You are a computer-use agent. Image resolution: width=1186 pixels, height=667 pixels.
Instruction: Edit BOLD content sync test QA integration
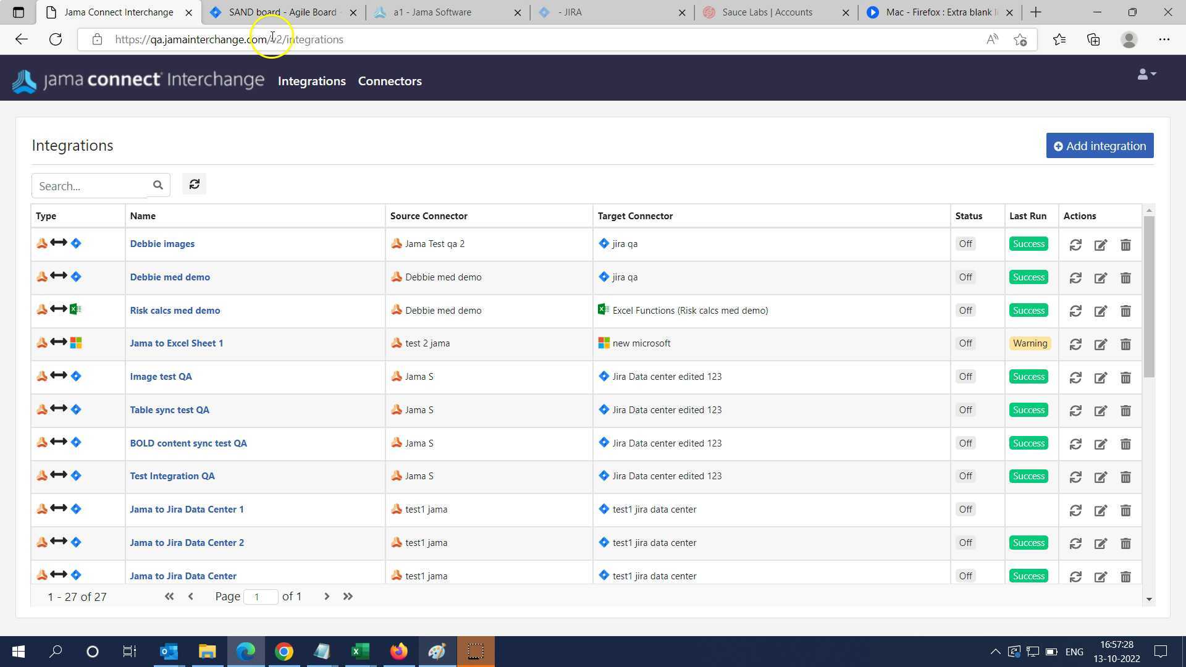pyautogui.click(x=1101, y=444)
